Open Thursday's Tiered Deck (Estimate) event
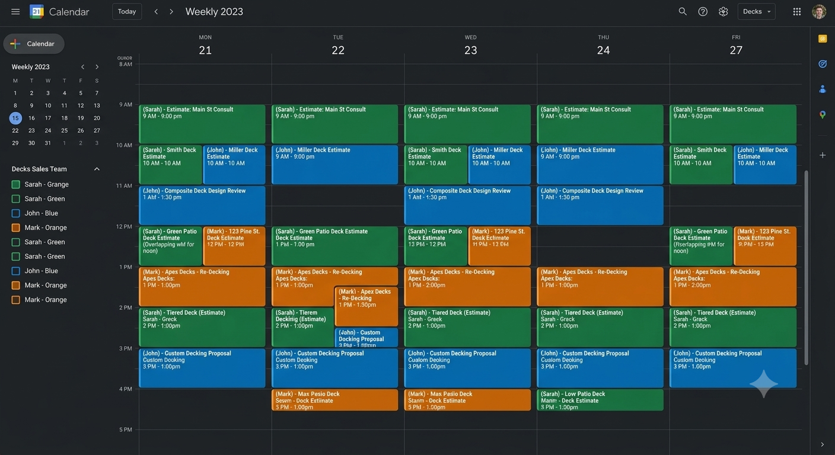The image size is (835, 455). (x=600, y=328)
